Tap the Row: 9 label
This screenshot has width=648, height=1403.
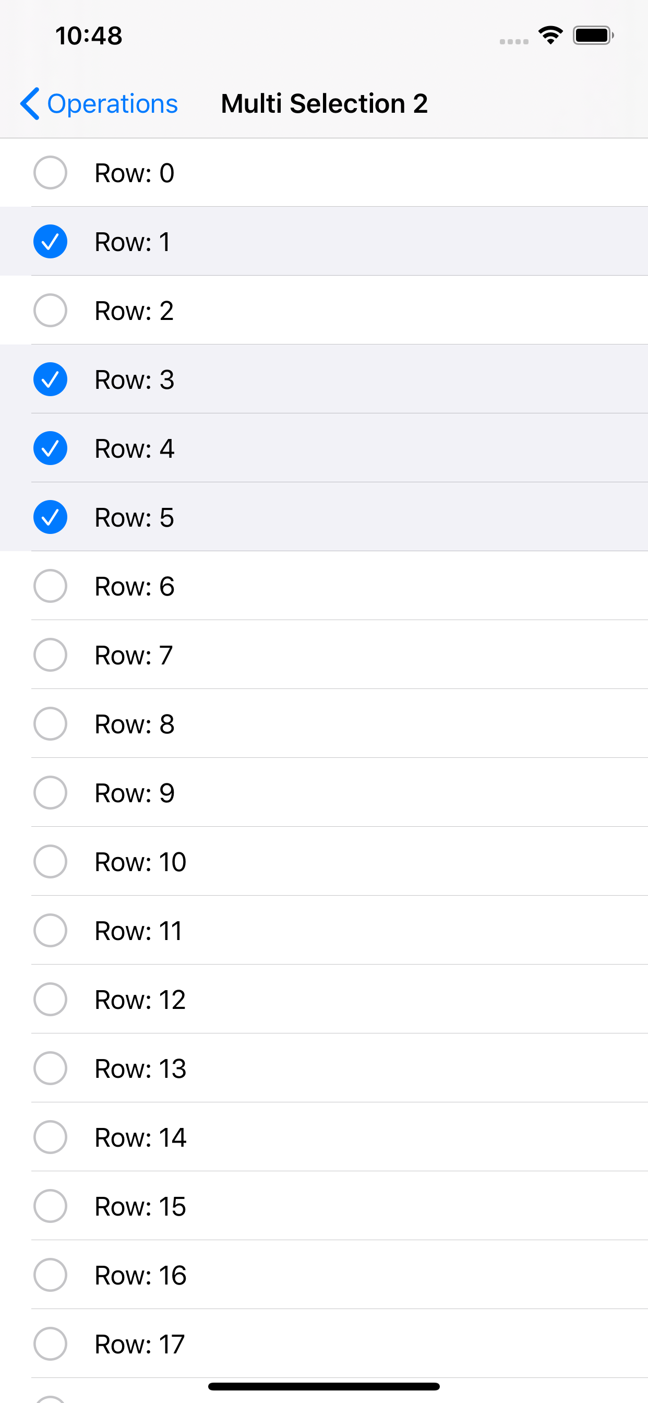pyautogui.click(x=135, y=793)
